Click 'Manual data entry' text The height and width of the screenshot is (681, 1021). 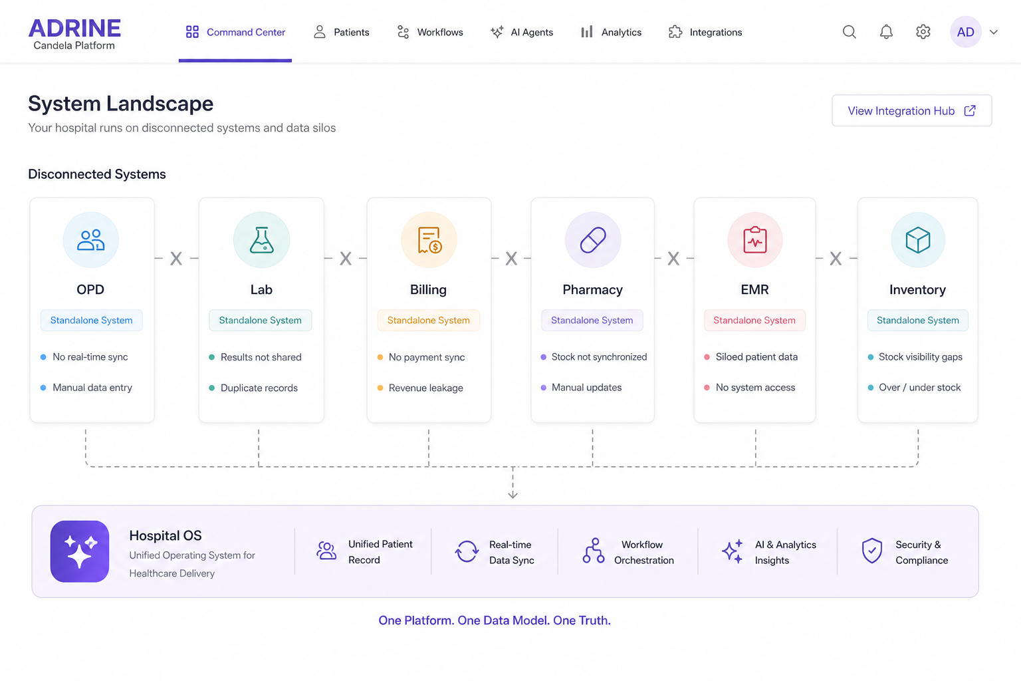point(92,388)
